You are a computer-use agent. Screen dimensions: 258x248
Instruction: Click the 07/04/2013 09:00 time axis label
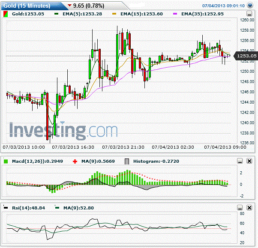coord(225,147)
